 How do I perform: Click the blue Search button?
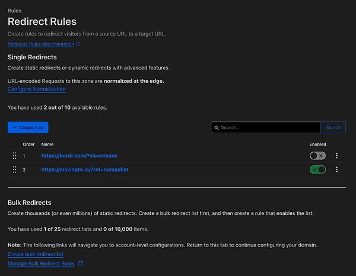click(333, 127)
